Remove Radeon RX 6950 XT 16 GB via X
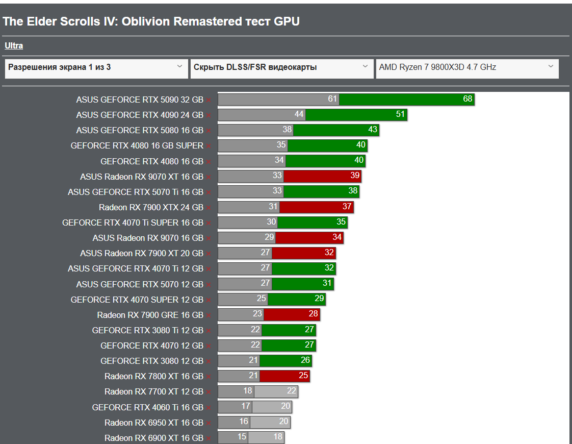Viewport: 572px width, 444px height. [209, 423]
